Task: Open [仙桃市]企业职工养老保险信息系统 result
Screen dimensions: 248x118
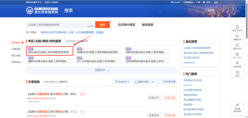Action: click(98, 51)
